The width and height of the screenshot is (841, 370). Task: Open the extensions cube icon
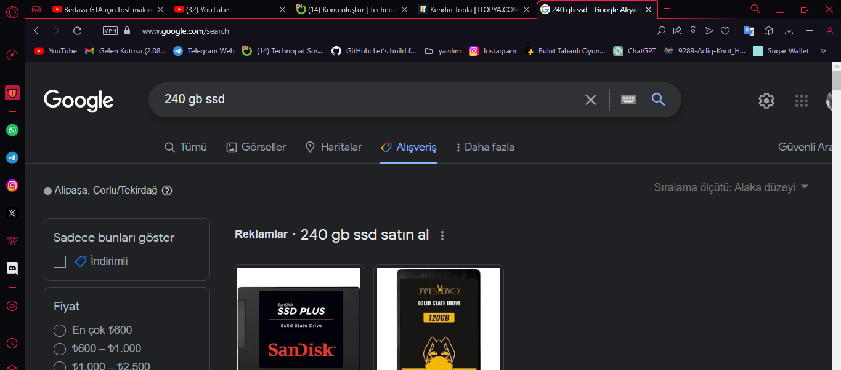coord(768,31)
